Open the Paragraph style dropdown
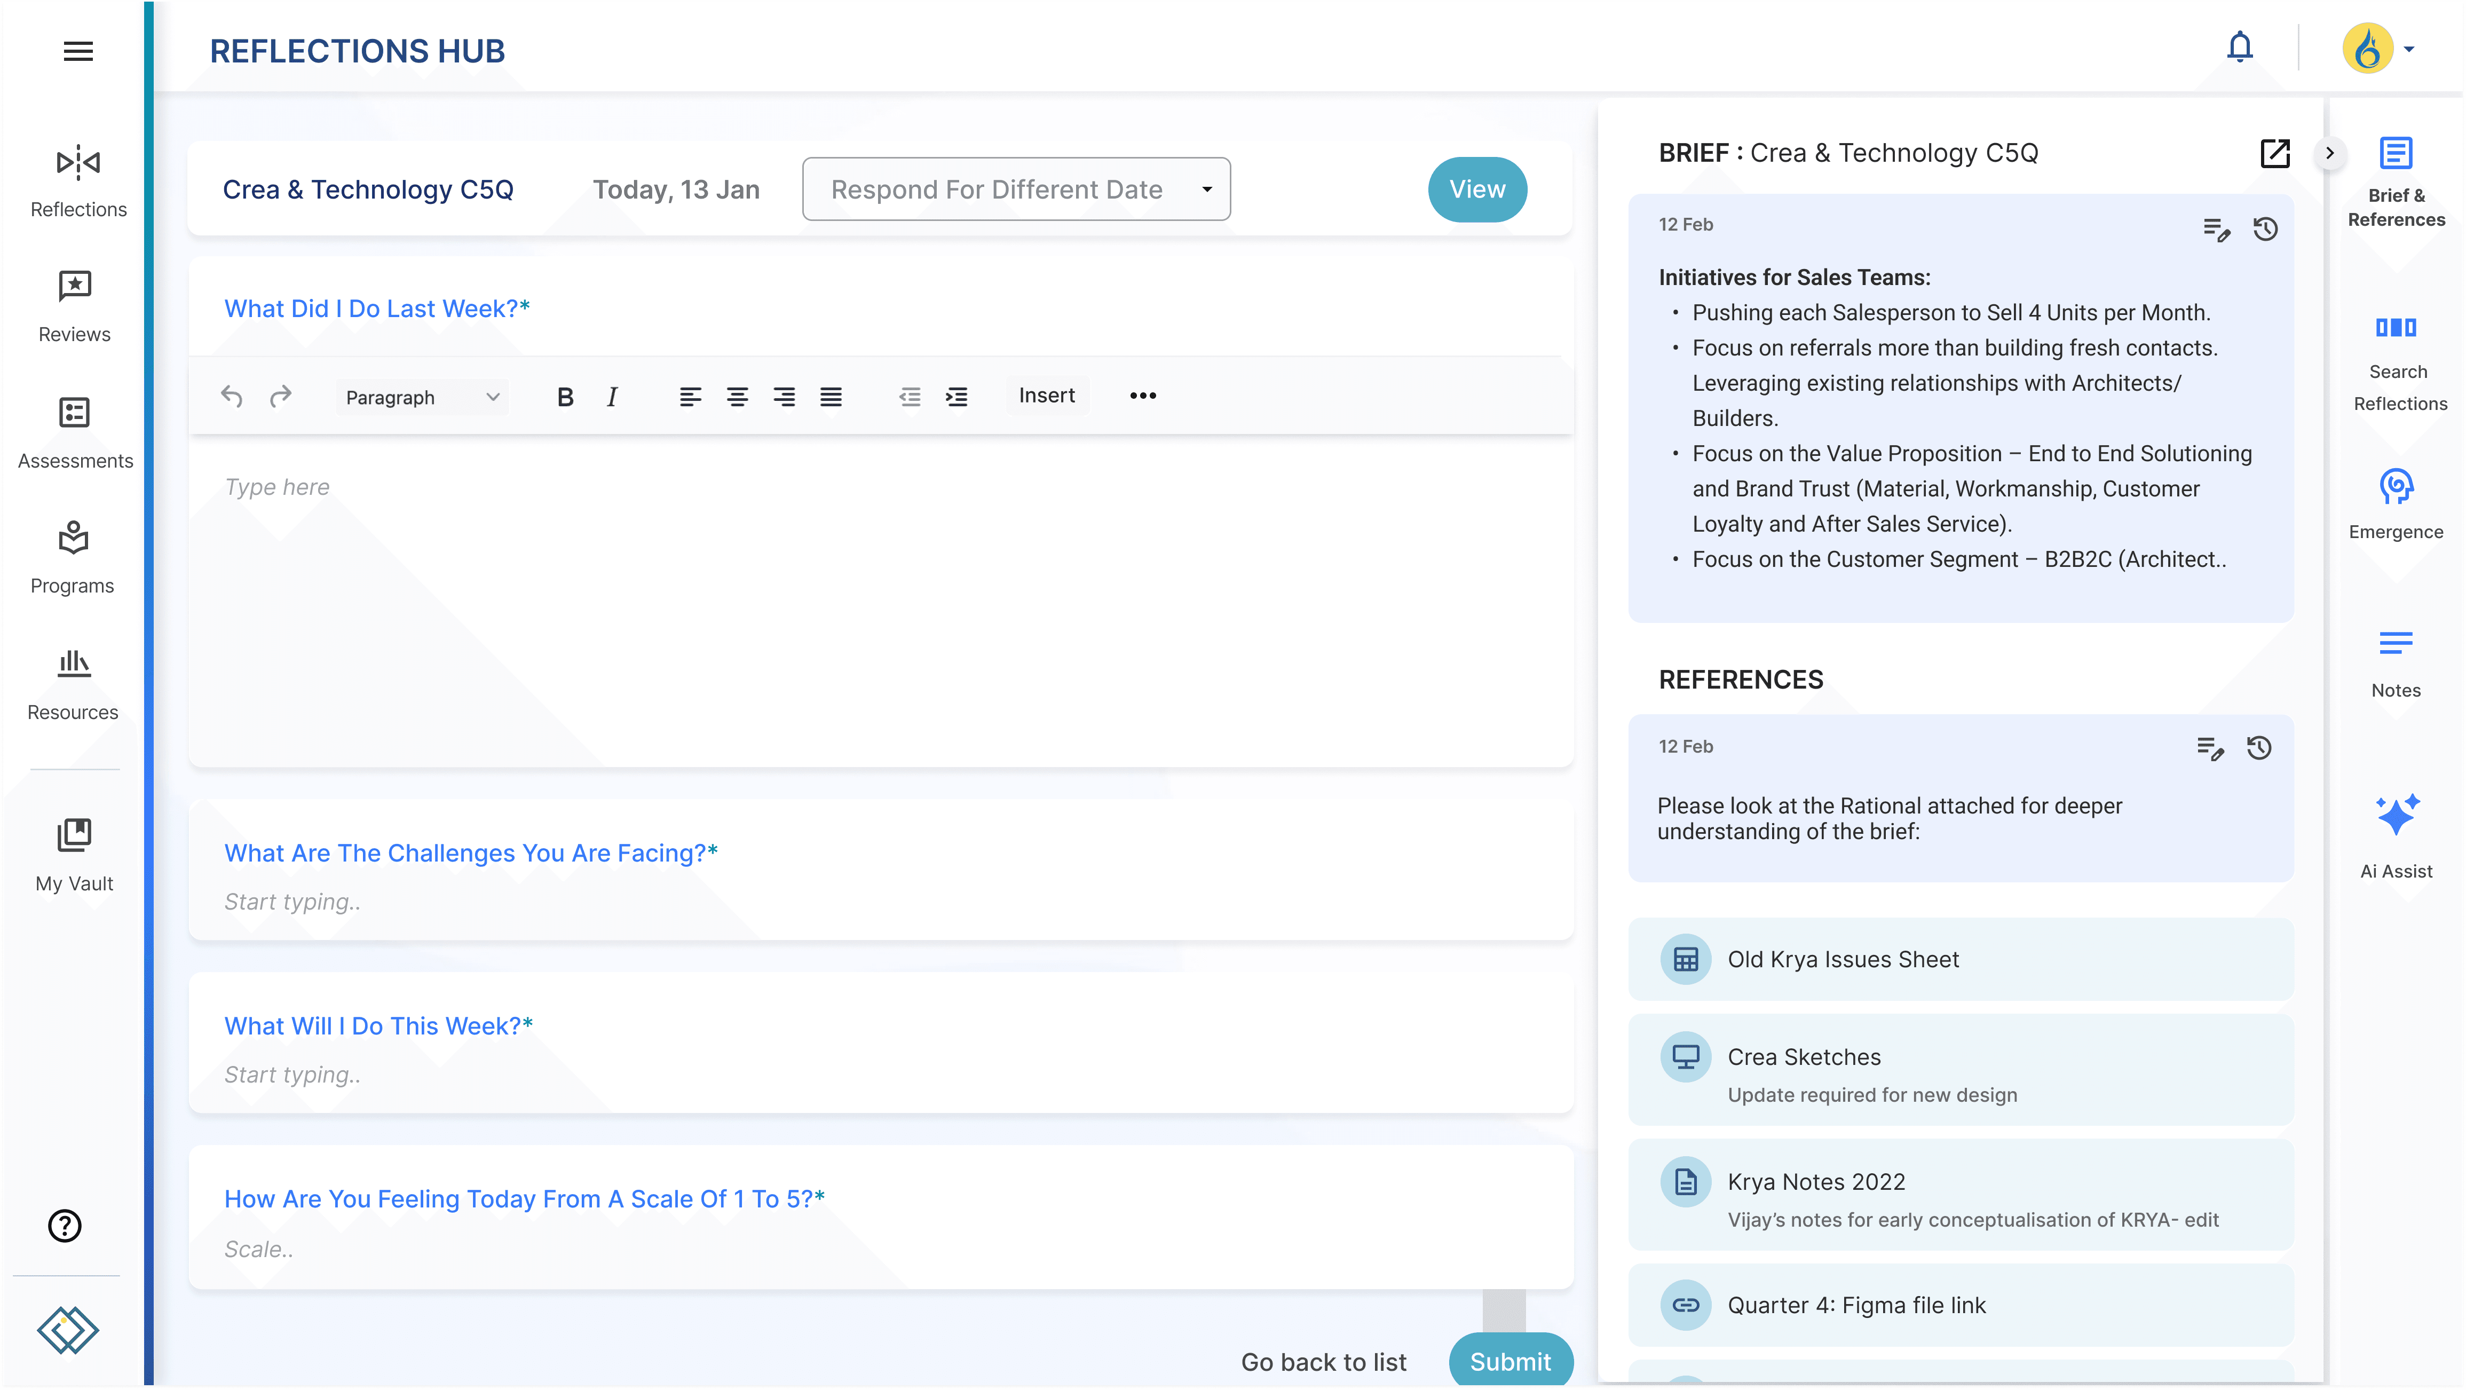The height and width of the screenshot is (1390, 2466). click(421, 396)
